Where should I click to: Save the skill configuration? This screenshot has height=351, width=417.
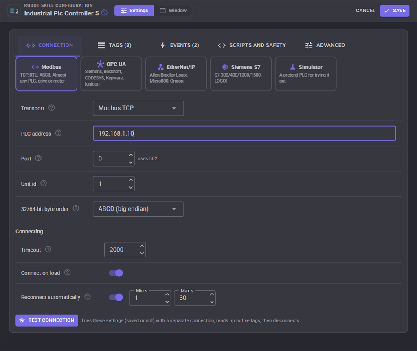[395, 11]
